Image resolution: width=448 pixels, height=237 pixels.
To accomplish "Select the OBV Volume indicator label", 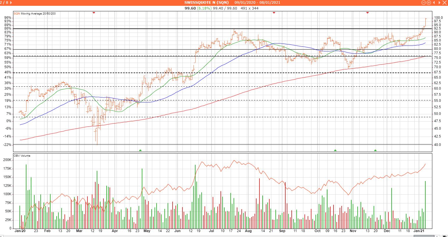I will point(22,156).
